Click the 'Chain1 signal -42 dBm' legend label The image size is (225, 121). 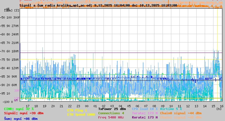pos(181,117)
